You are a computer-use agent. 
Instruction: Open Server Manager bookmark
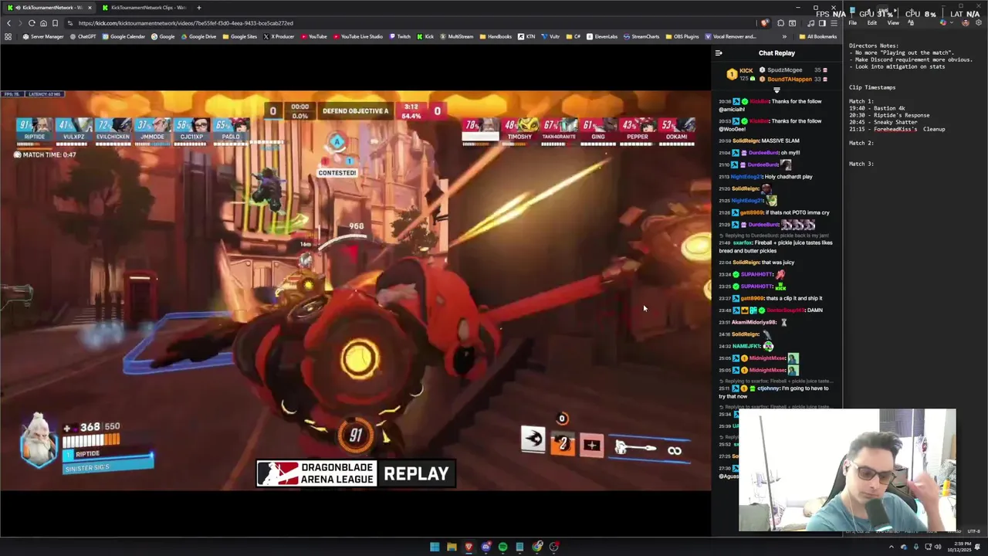[x=43, y=36]
